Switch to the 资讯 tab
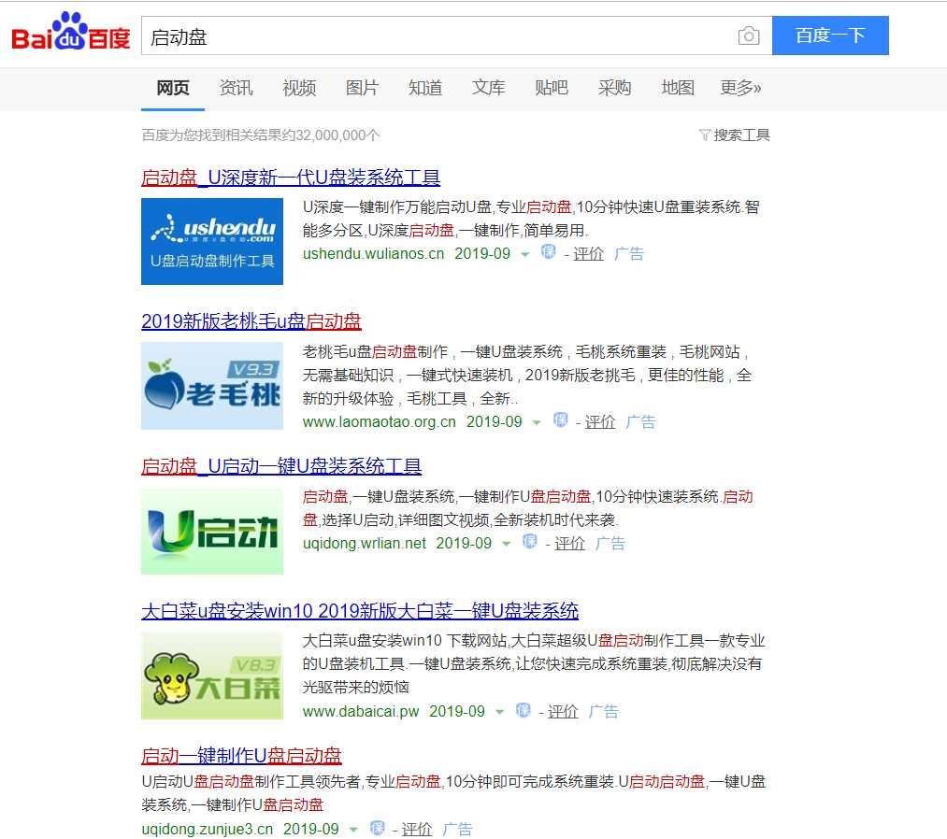Viewport: 947px width, 839px height. 237,88
